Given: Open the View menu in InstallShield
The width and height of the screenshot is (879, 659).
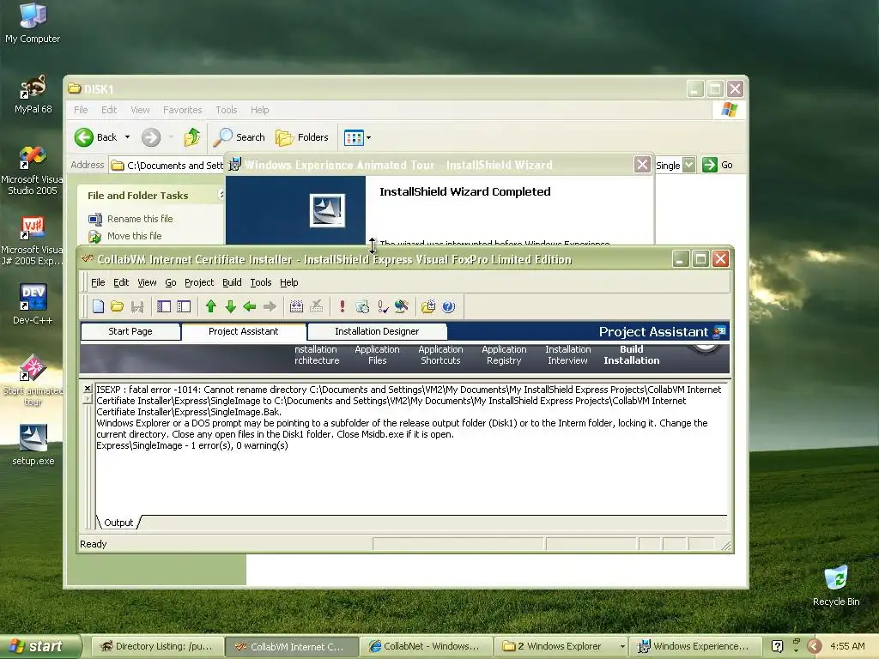Looking at the screenshot, I should point(147,282).
